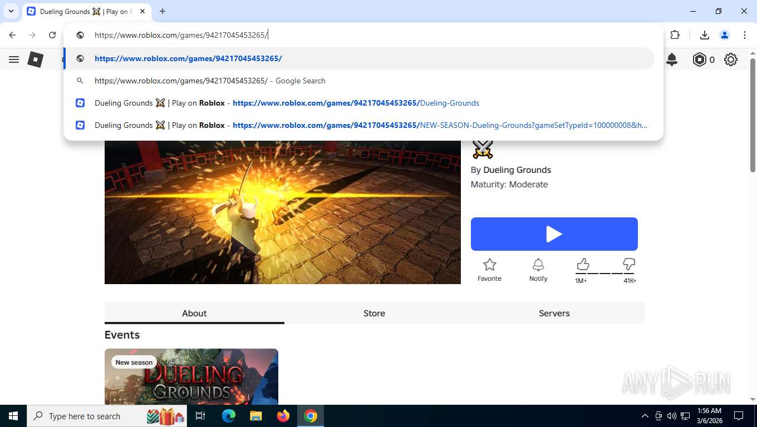Select the Dueling Grounds browser tab

point(86,11)
